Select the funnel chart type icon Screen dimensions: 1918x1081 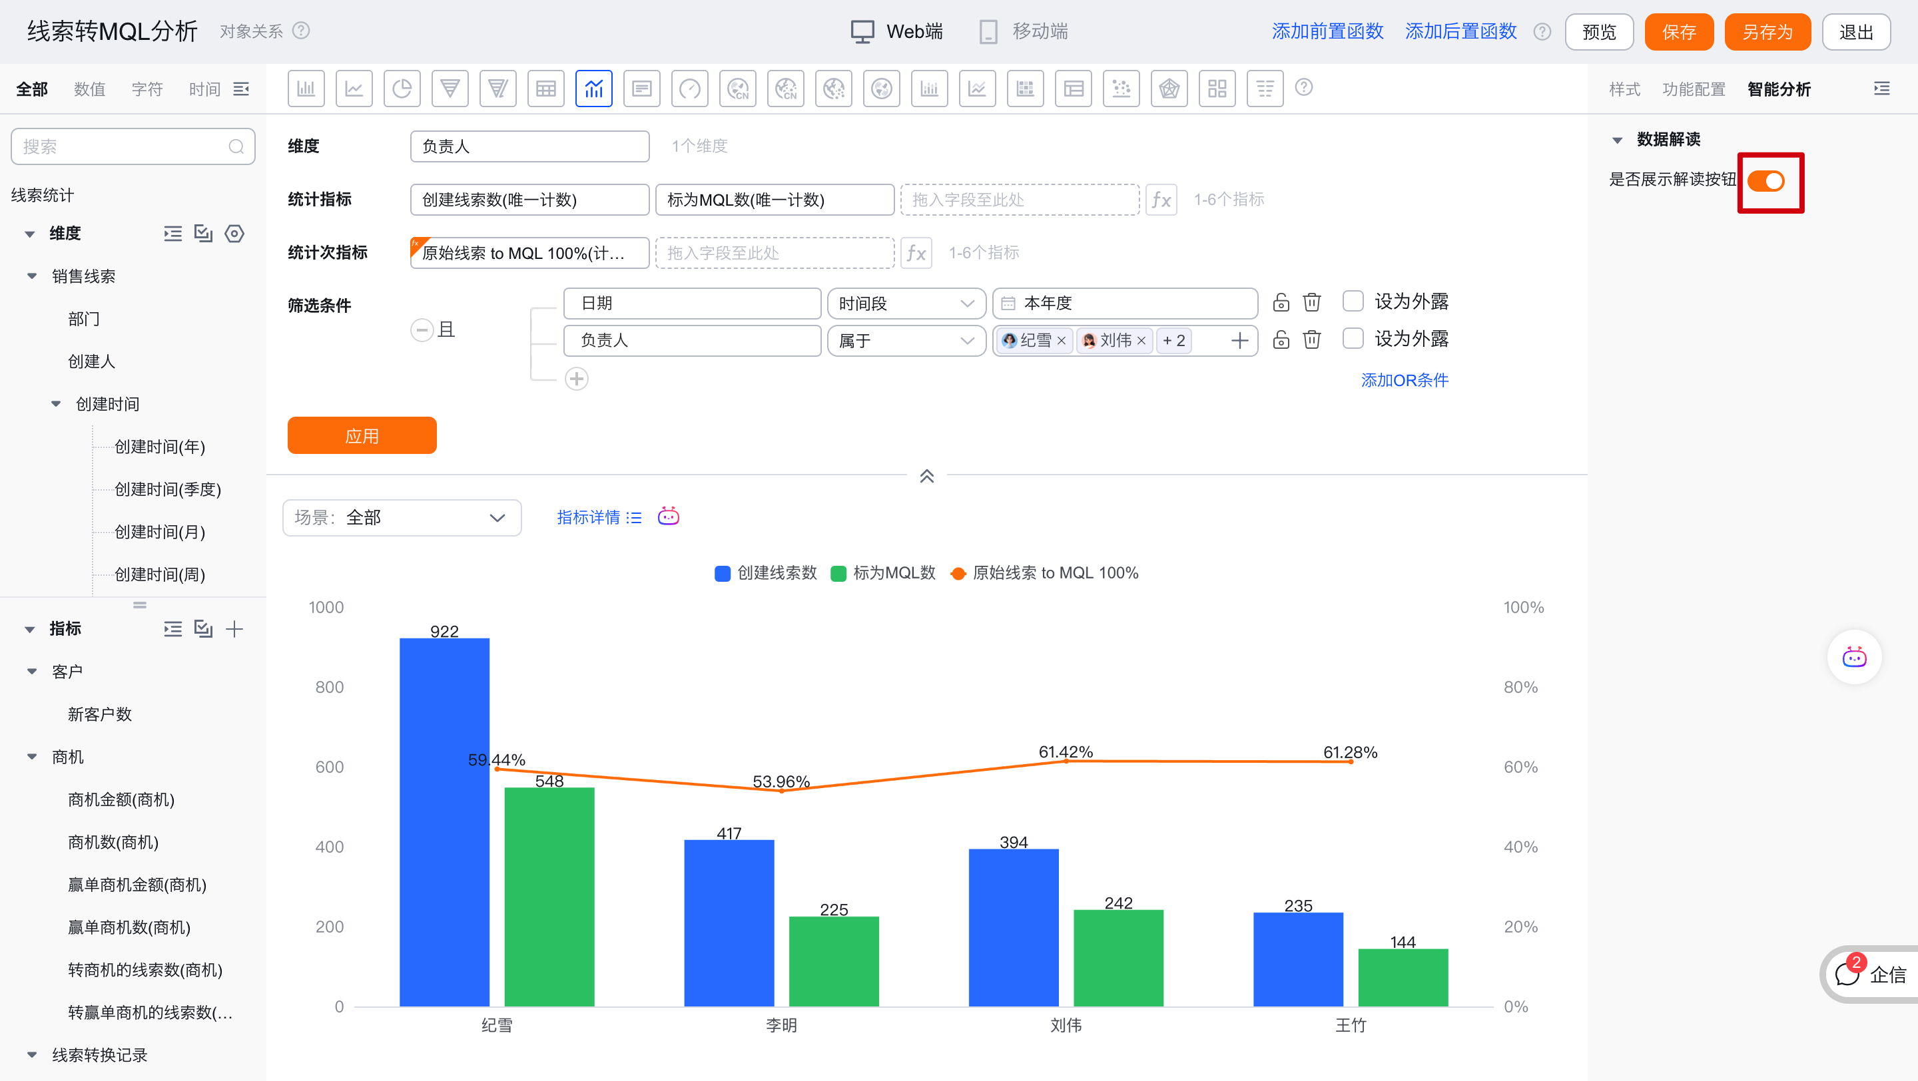450,89
